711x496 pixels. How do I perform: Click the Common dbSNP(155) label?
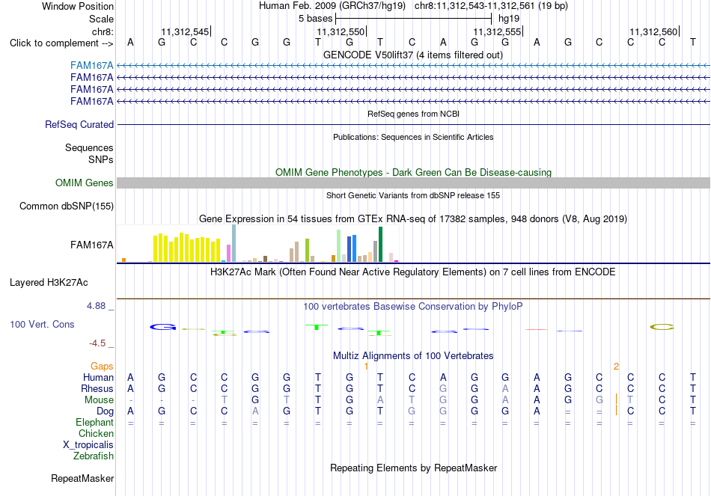(66, 206)
